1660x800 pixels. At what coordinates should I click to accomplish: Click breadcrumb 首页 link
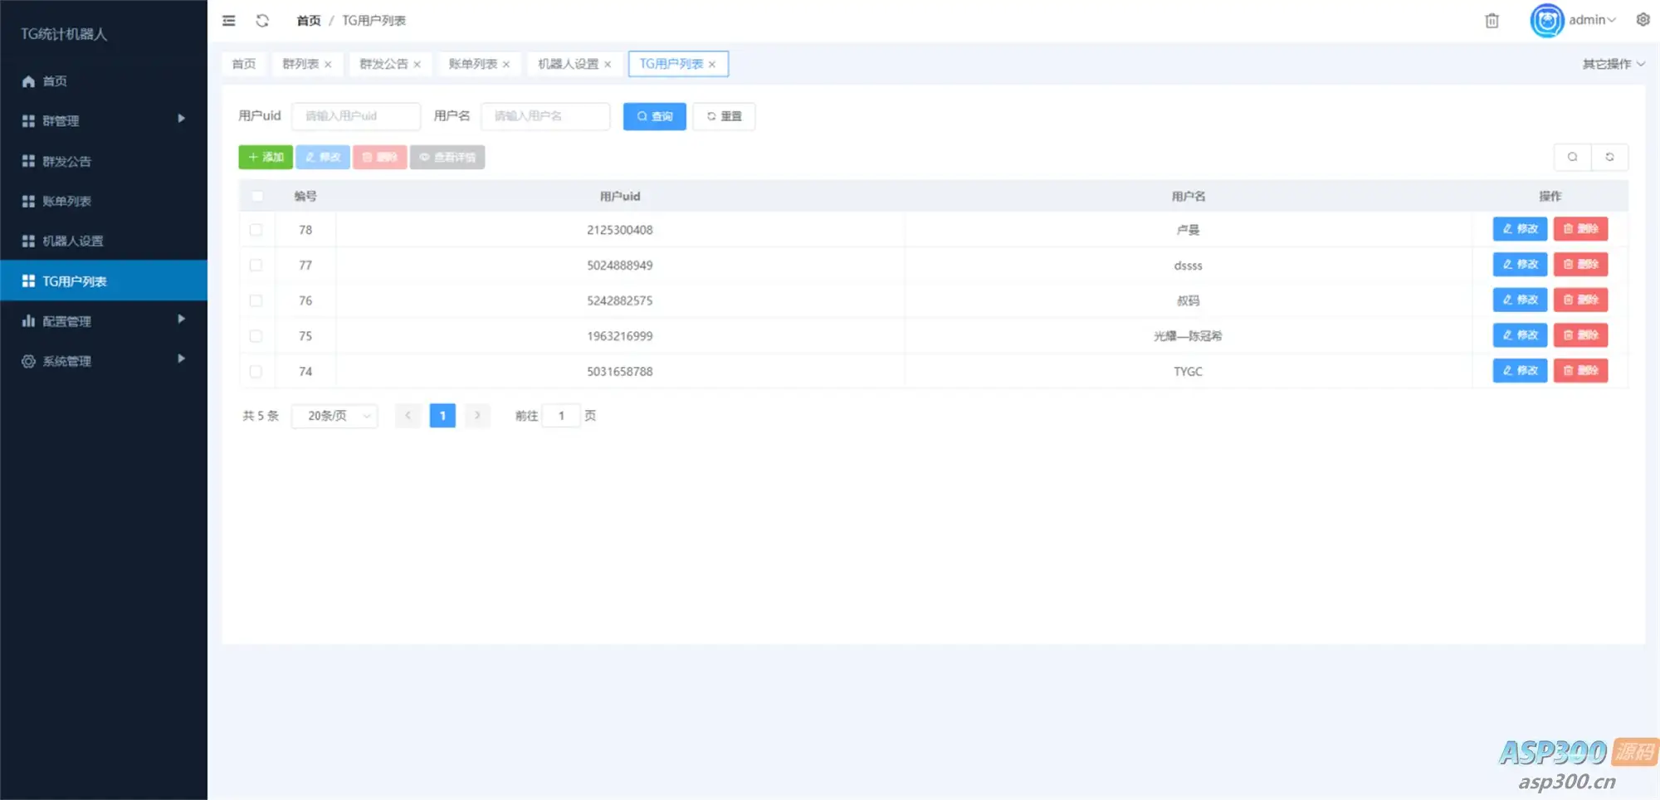click(309, 21)
